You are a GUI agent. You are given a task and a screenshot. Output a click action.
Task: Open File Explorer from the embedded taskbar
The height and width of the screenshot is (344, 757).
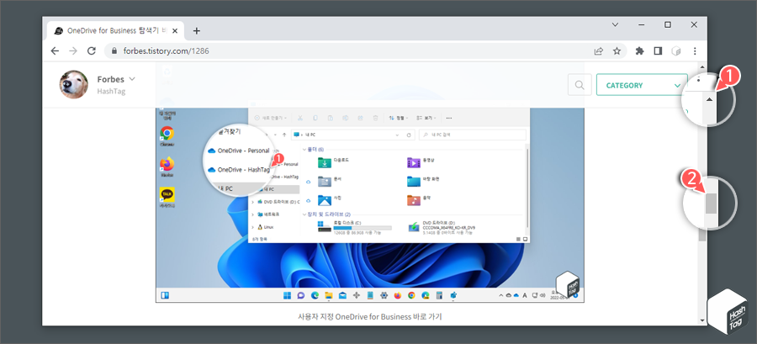click(x=329, y=295)
